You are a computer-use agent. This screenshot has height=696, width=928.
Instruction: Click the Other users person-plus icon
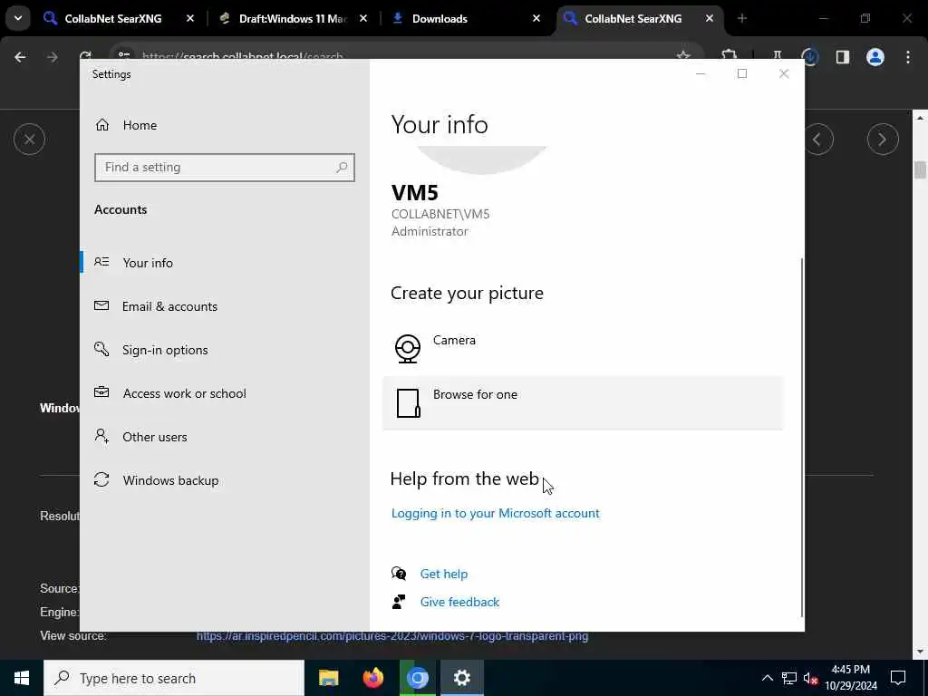[x=101, y=436]
